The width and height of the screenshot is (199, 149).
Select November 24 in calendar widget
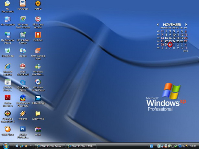coord(174,41)
